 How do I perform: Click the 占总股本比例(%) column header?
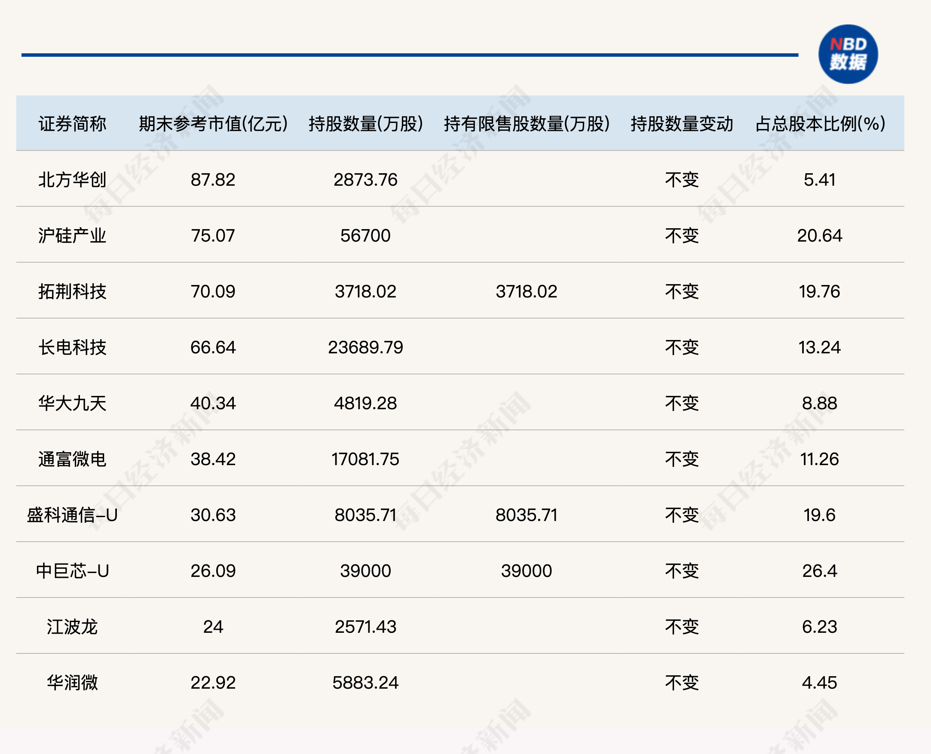click(820, 124)
